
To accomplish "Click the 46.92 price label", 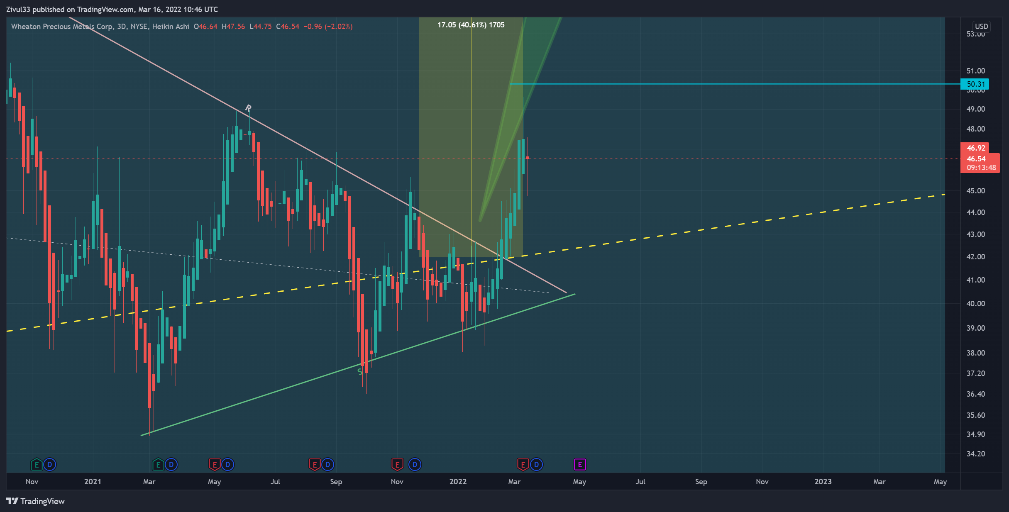I will (975, 148).
